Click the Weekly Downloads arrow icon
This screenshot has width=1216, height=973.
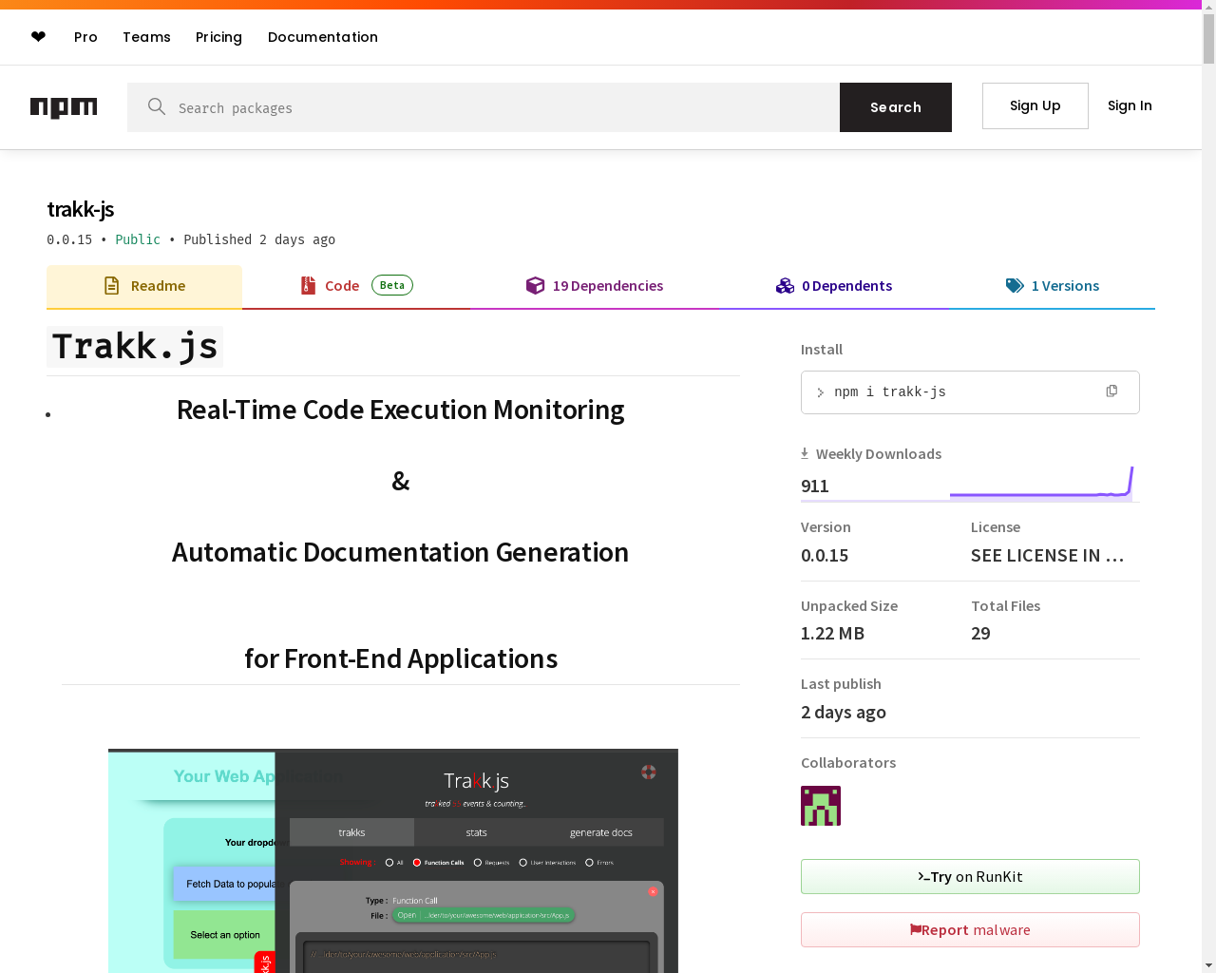pos(805,453)
